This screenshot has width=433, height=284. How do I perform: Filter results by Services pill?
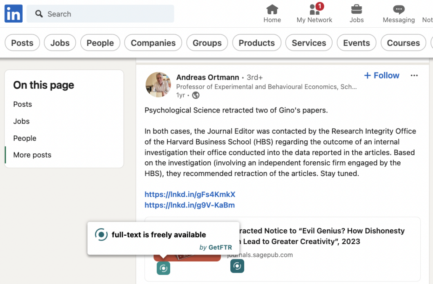(x=309, y=43)
